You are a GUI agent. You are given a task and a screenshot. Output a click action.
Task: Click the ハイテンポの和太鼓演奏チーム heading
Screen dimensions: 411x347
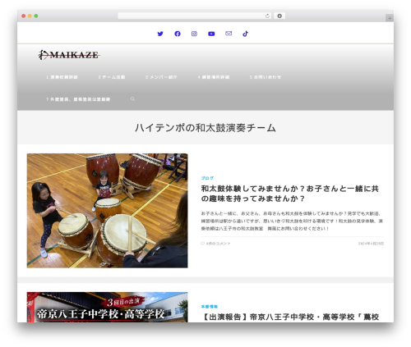pyautogui.click(x=205, y=128)
